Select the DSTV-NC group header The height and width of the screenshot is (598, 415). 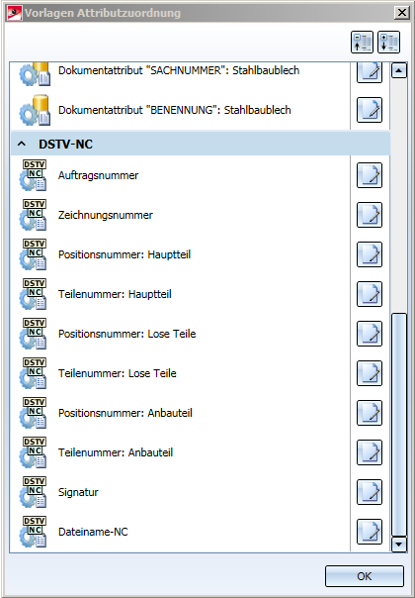[x=201, y=144]
